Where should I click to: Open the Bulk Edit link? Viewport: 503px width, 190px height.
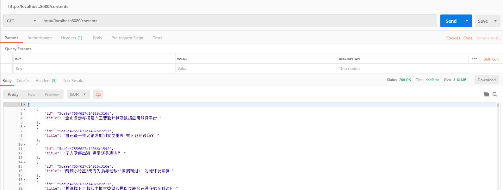491,59
